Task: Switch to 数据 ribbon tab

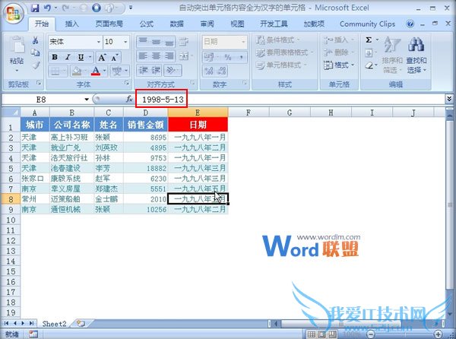Action: pyautogui.click(x=177, y=24)
